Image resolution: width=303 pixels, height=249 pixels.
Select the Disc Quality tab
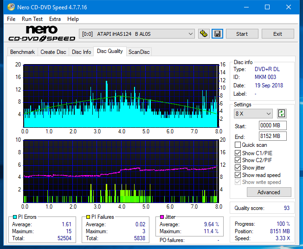110,51
